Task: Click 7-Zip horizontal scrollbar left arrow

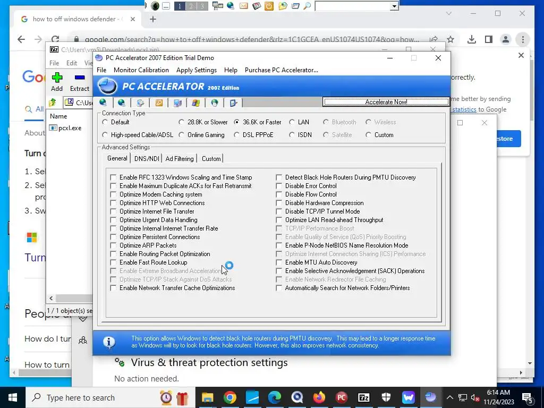Action: [x=52, y=299]
